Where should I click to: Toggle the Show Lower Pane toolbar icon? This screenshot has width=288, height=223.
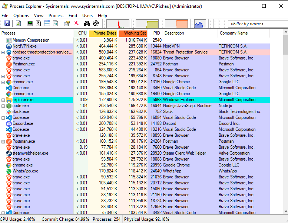[x=47, y=23]
